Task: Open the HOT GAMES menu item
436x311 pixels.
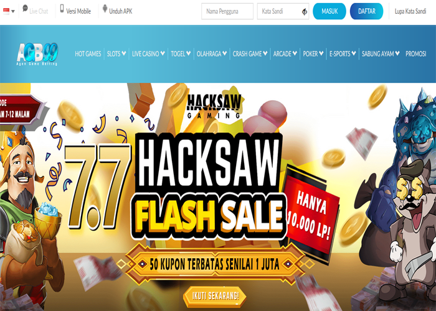Action: coord(88,54)
